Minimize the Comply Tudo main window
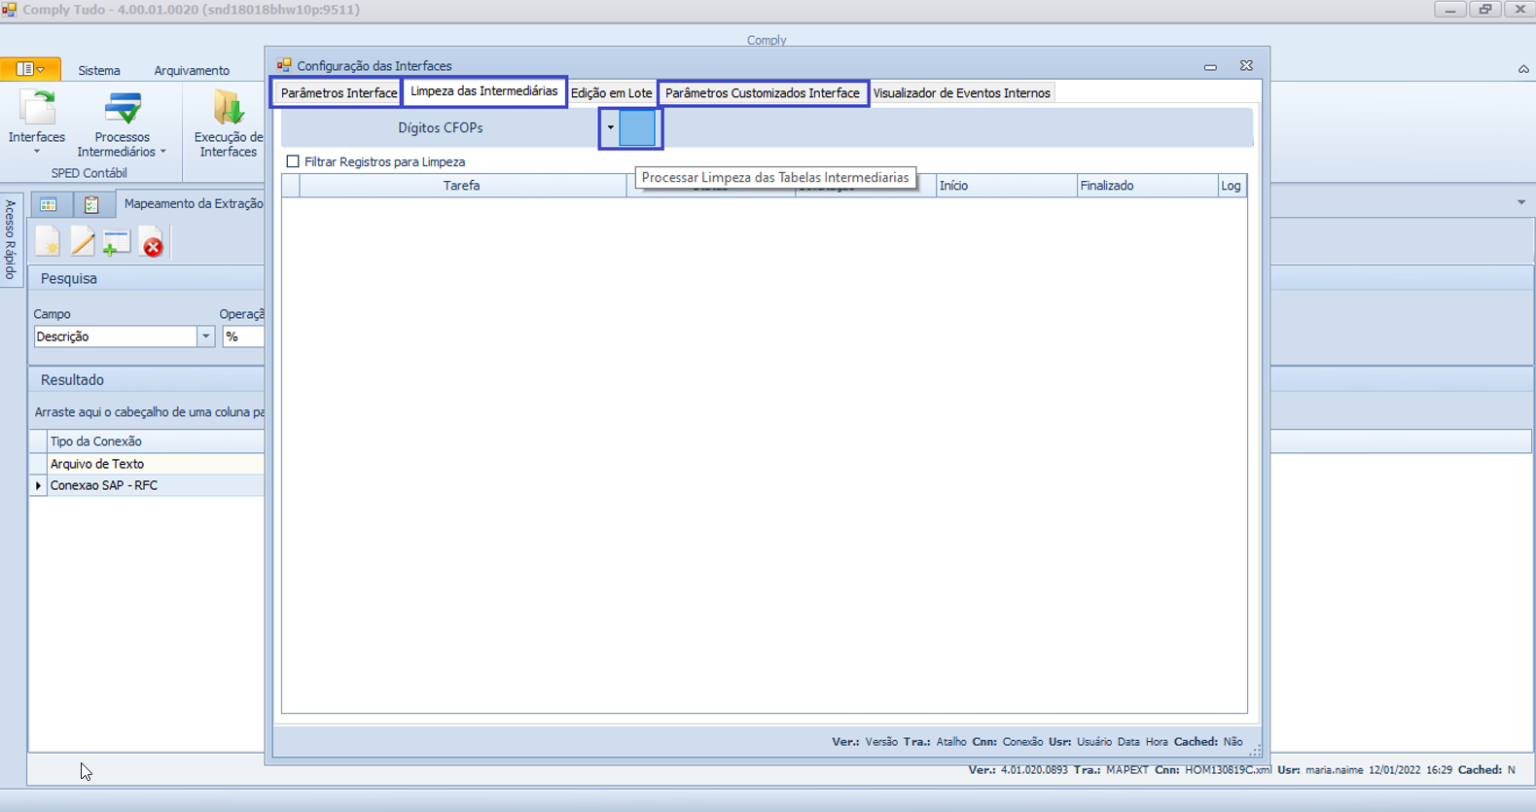 point(1450,10)
